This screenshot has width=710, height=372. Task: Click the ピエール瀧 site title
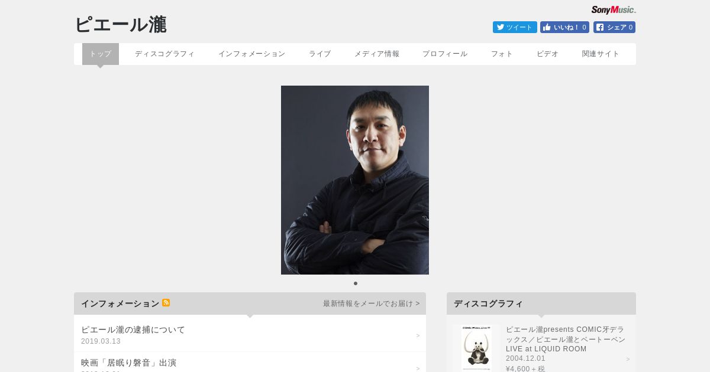coord(121,25)
